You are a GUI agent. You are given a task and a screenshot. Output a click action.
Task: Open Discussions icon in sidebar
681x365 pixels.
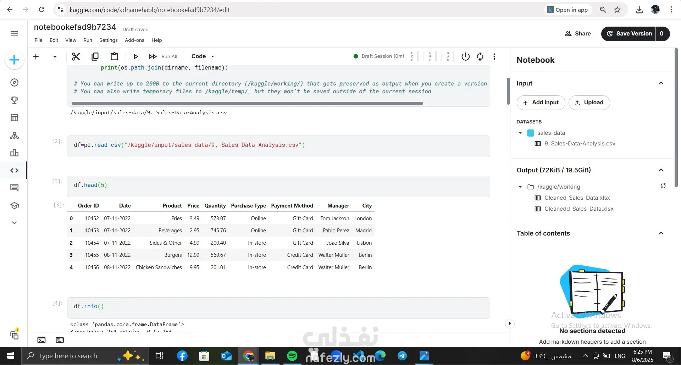pyautogui.click(x=14, y=188)
